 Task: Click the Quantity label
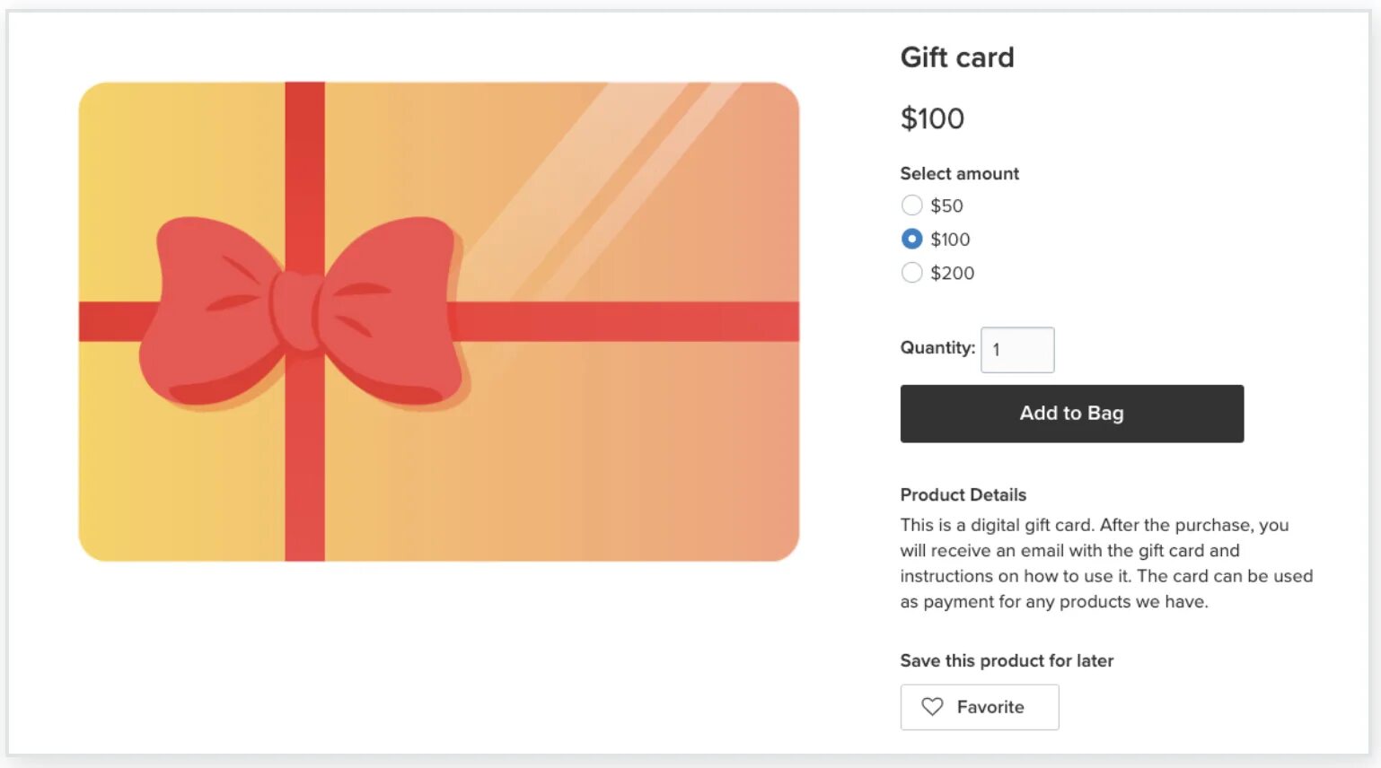(937, 348)
